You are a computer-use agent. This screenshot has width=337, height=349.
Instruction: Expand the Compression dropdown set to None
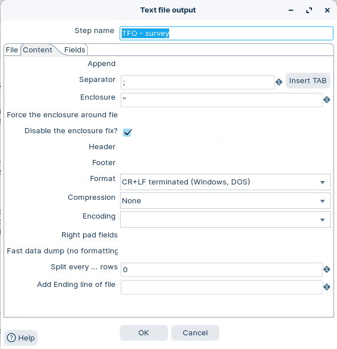[x=225, y=201]
